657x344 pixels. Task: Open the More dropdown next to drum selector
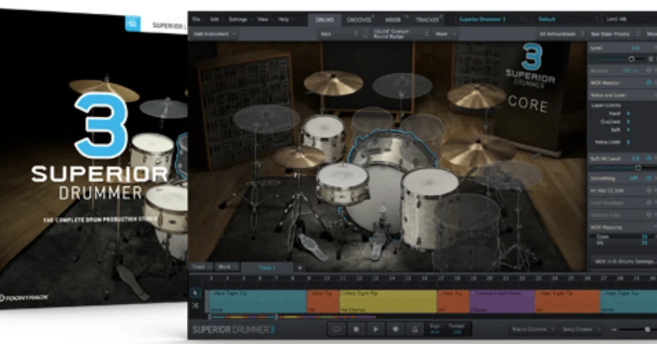click(445, 34)
